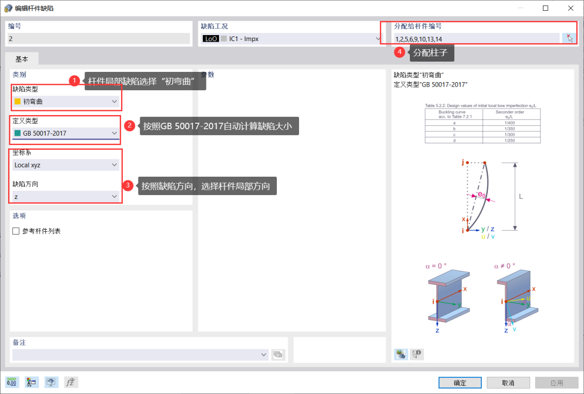
Task: Open the 缺陷类型 dropdown
Action: 66,102
